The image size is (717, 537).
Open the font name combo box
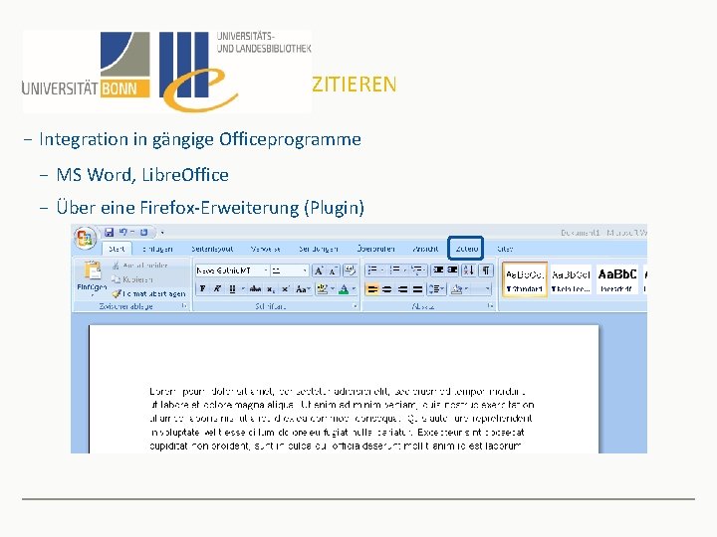pyautogui.click(x=232, y=270)
